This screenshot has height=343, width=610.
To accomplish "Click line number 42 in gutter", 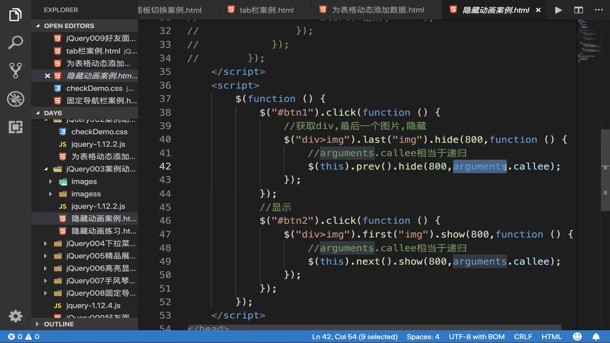I will [165, 166].
